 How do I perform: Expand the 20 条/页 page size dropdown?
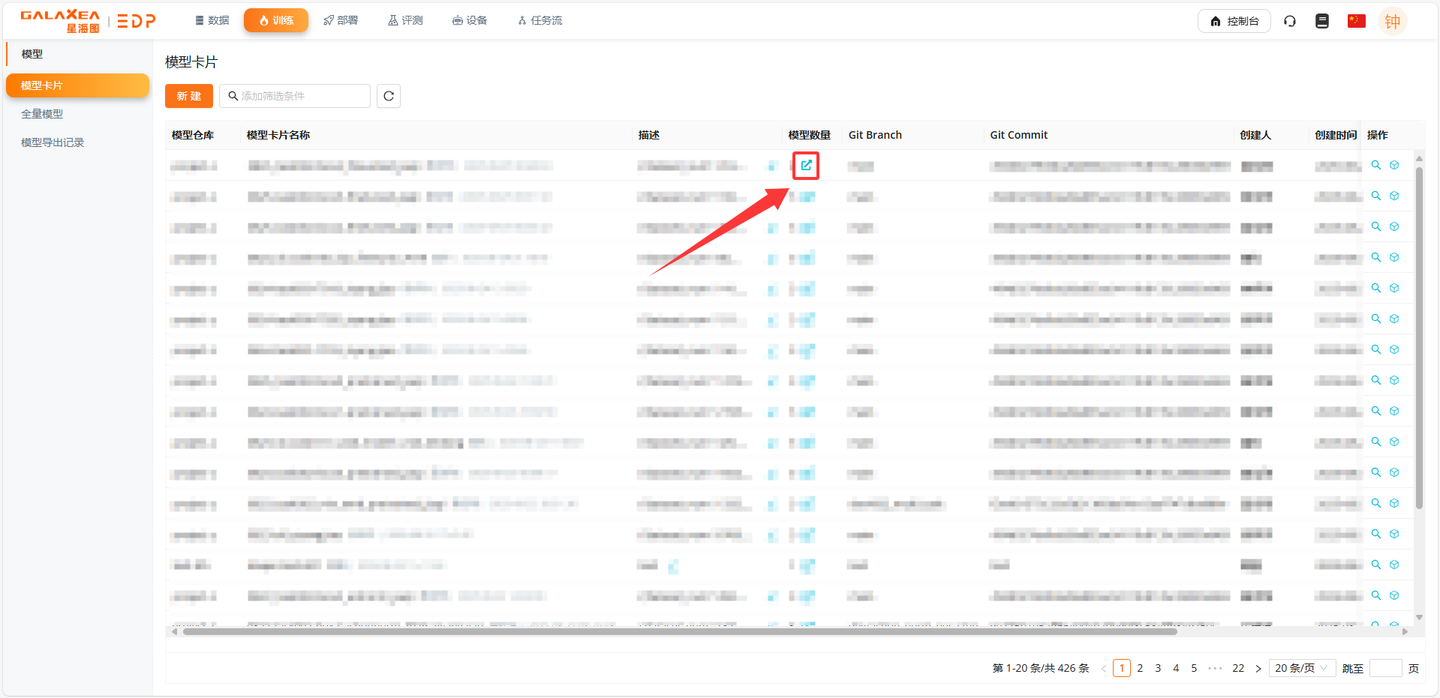click(1301, 668)
